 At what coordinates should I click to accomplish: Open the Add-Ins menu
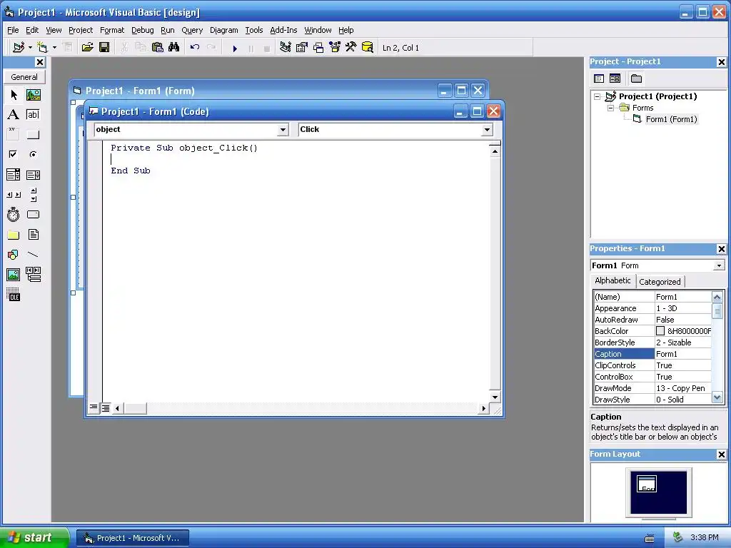pyautogui.click(x=283, y=30)
